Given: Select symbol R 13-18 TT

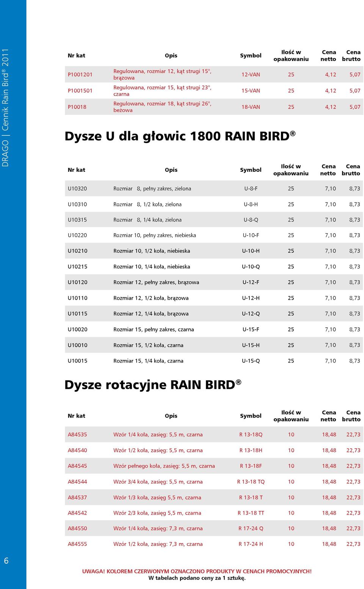Looking at the screenshot, I should [251, 513].
